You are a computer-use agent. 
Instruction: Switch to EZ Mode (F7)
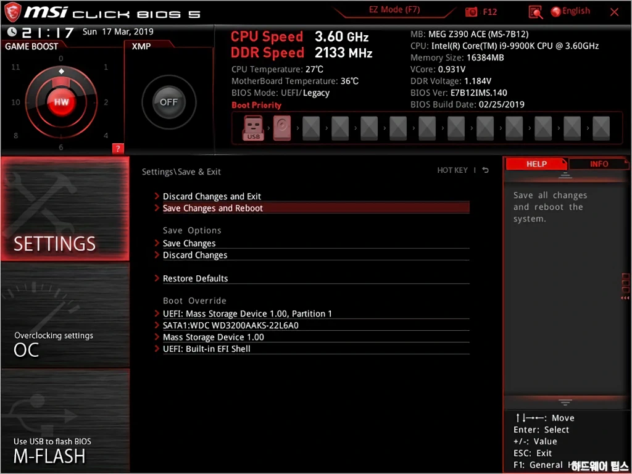(x=394, y=10)
